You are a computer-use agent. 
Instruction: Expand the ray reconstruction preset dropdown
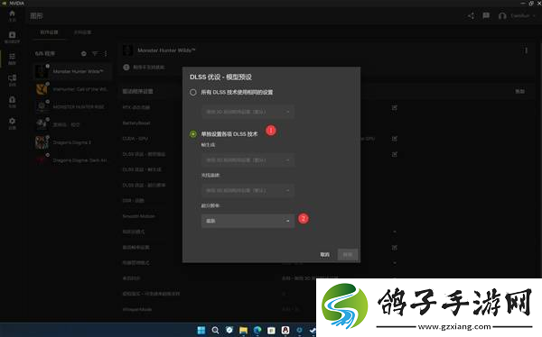click(248, 190)
